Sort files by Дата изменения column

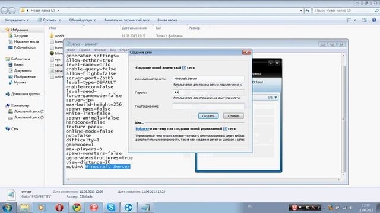tap(134, 28)
